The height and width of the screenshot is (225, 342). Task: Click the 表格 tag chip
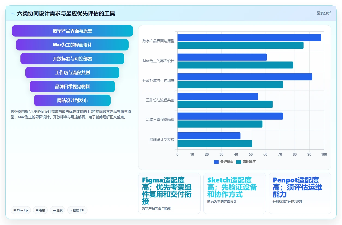[x=40, y=210]
